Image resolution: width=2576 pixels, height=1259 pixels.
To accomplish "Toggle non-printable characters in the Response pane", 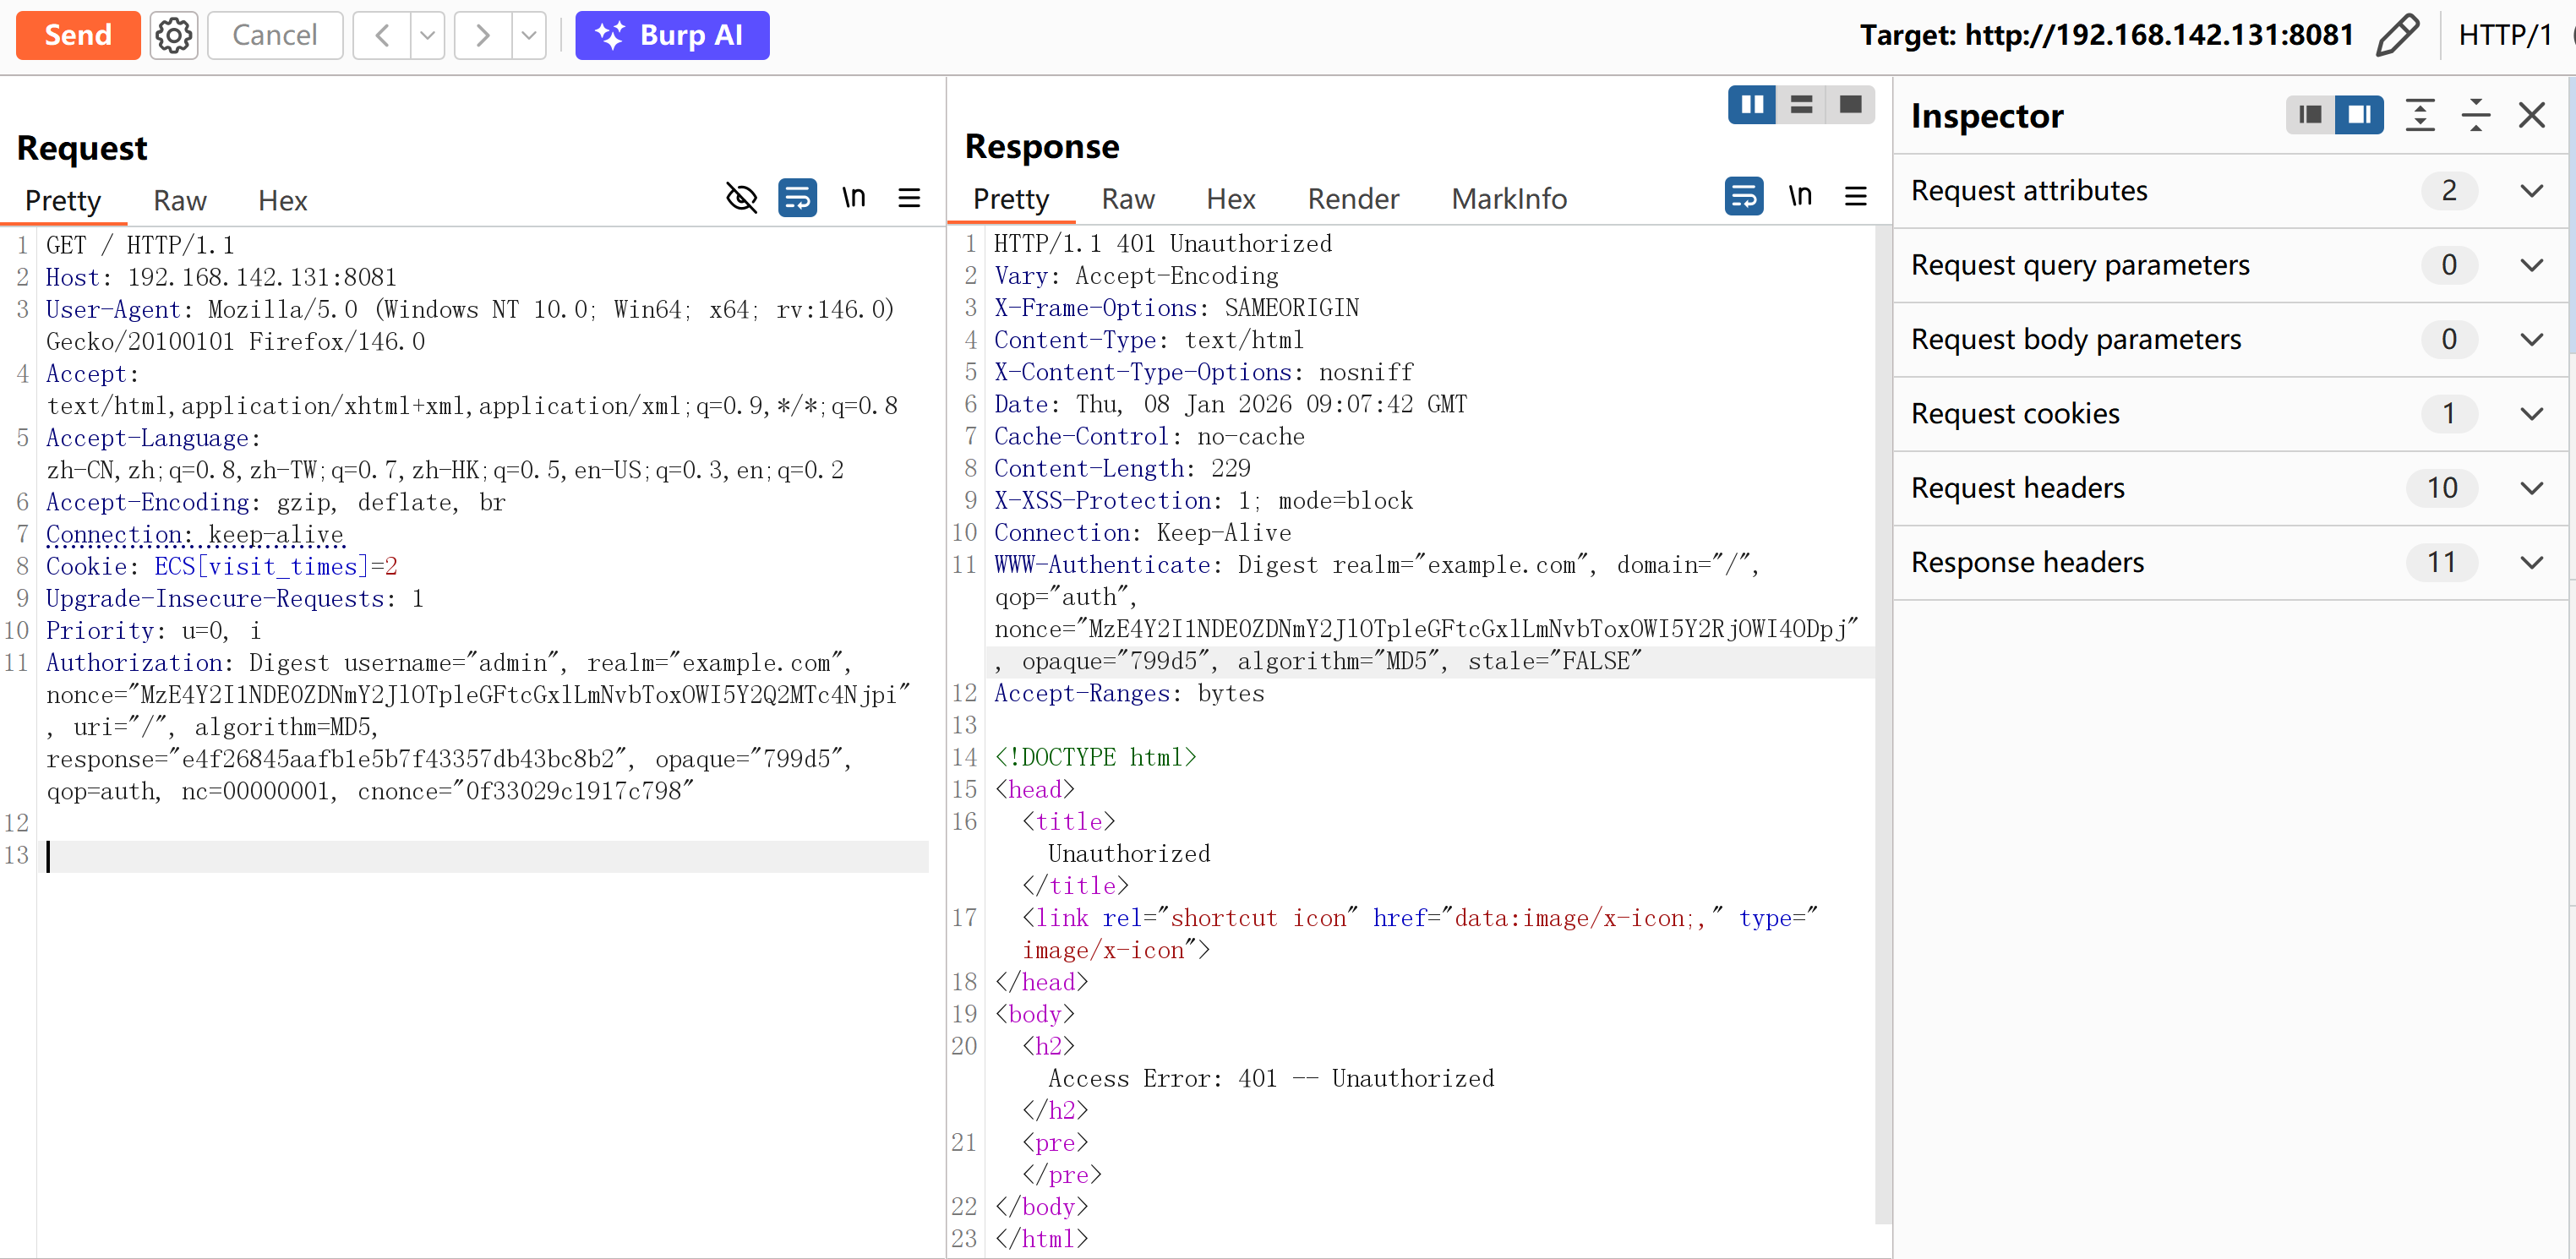I will click(1800, 197).
